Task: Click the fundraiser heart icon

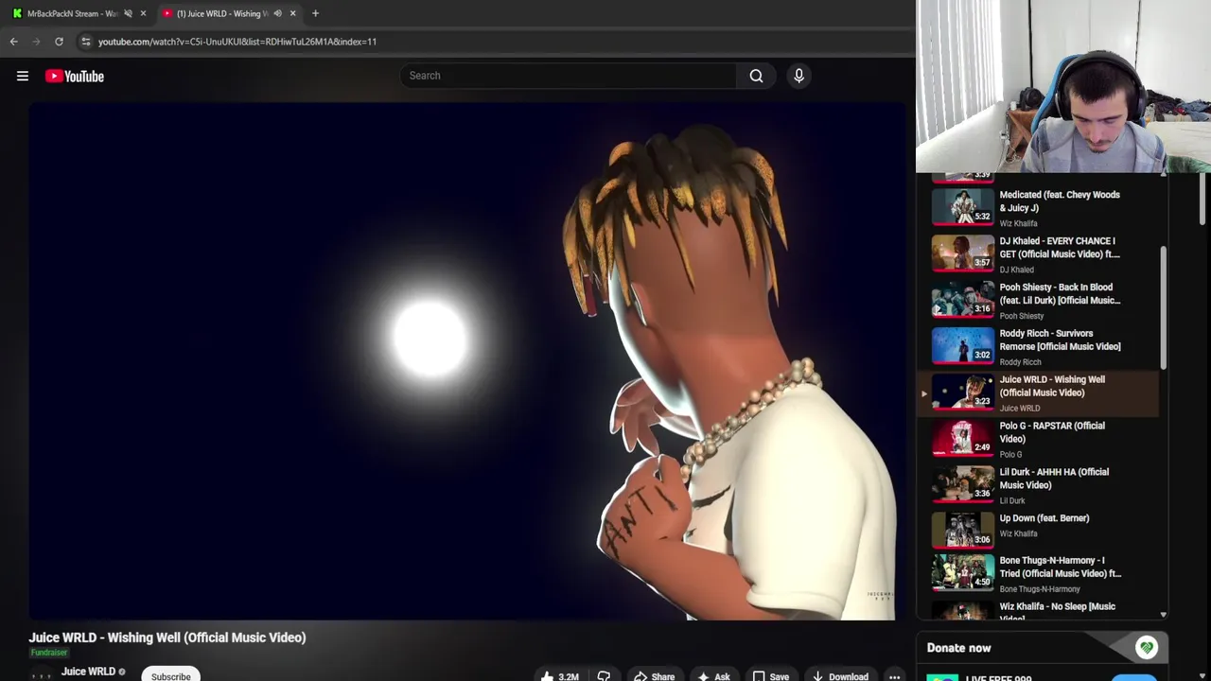Action: (1147, 648)
